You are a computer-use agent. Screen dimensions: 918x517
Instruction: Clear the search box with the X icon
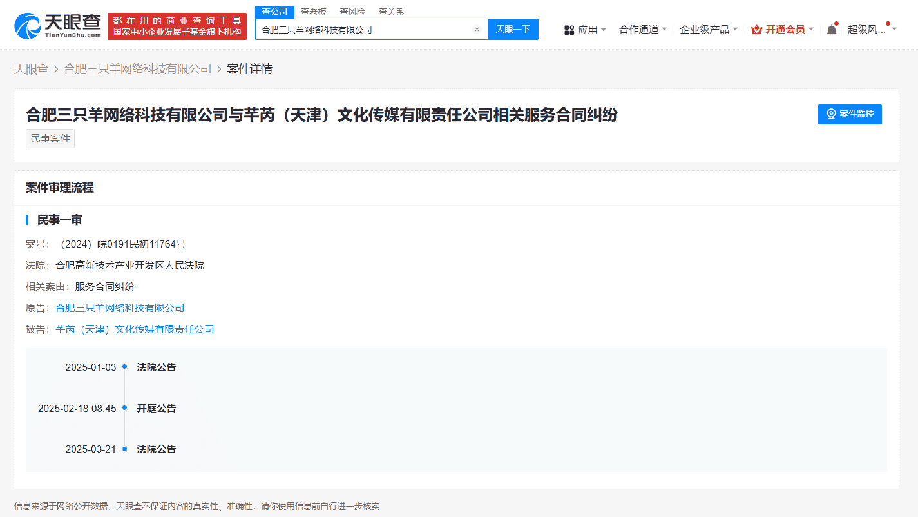[477, 30]
